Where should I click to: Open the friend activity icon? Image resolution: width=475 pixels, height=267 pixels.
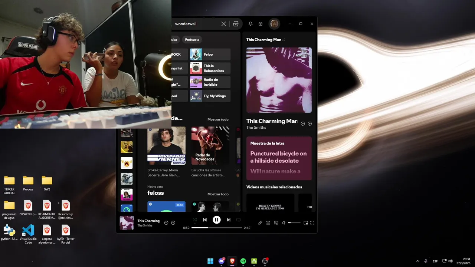(x=261, y=24)
